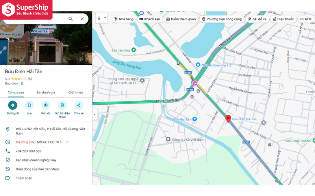This screenshot has width=315, height=196.
Task: Select the Trung Tâm Dạy Nghề marker
Action: (142, 81)
